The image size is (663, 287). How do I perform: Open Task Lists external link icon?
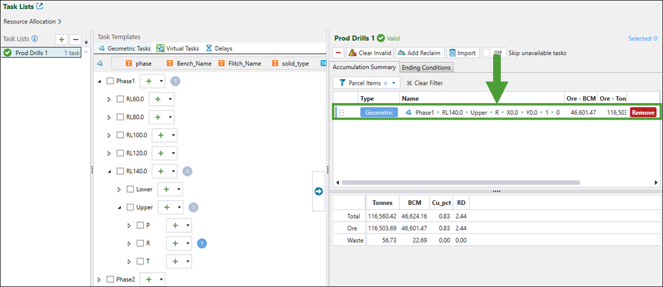point(40,6)
